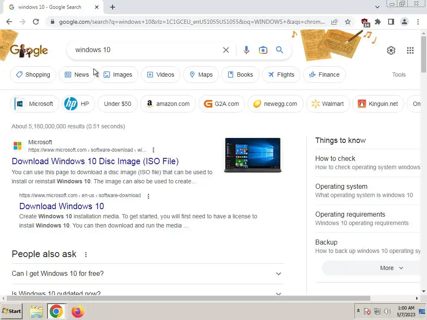This screenshot has height=320, width=427.
Task: Close the windows 10 Google Search tab
Action: pyautogui.click(x=97, y=7)
